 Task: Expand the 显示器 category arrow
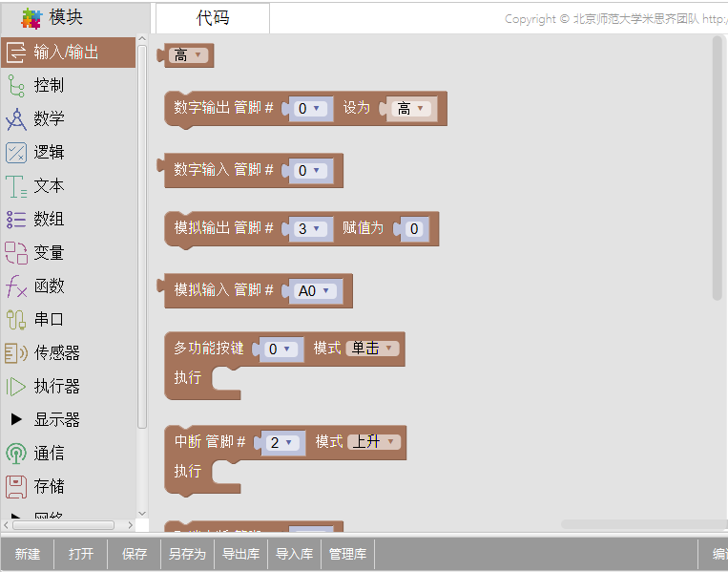tap(16, 420)
